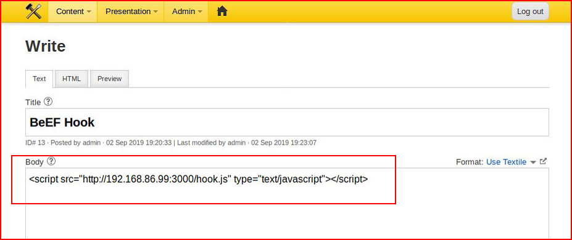Click the Write page heading
This screenshot has width=572, height=240.
pos(46,47)
